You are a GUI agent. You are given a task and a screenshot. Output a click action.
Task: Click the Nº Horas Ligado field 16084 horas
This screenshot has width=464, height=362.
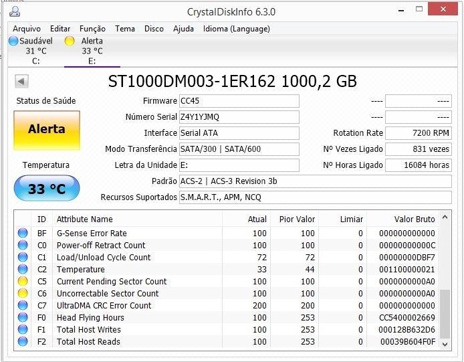419,165
